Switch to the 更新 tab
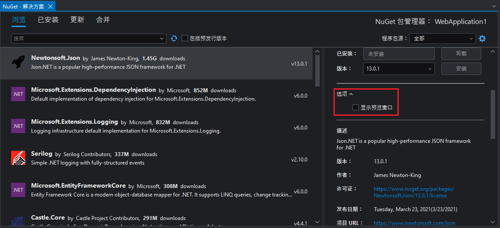The image size is (500, 228). (77, 20)
